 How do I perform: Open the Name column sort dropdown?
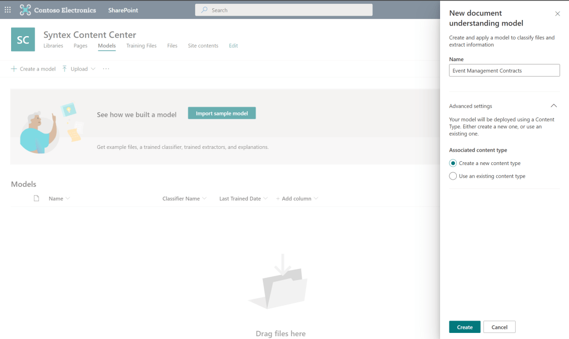tap(68, 198)
